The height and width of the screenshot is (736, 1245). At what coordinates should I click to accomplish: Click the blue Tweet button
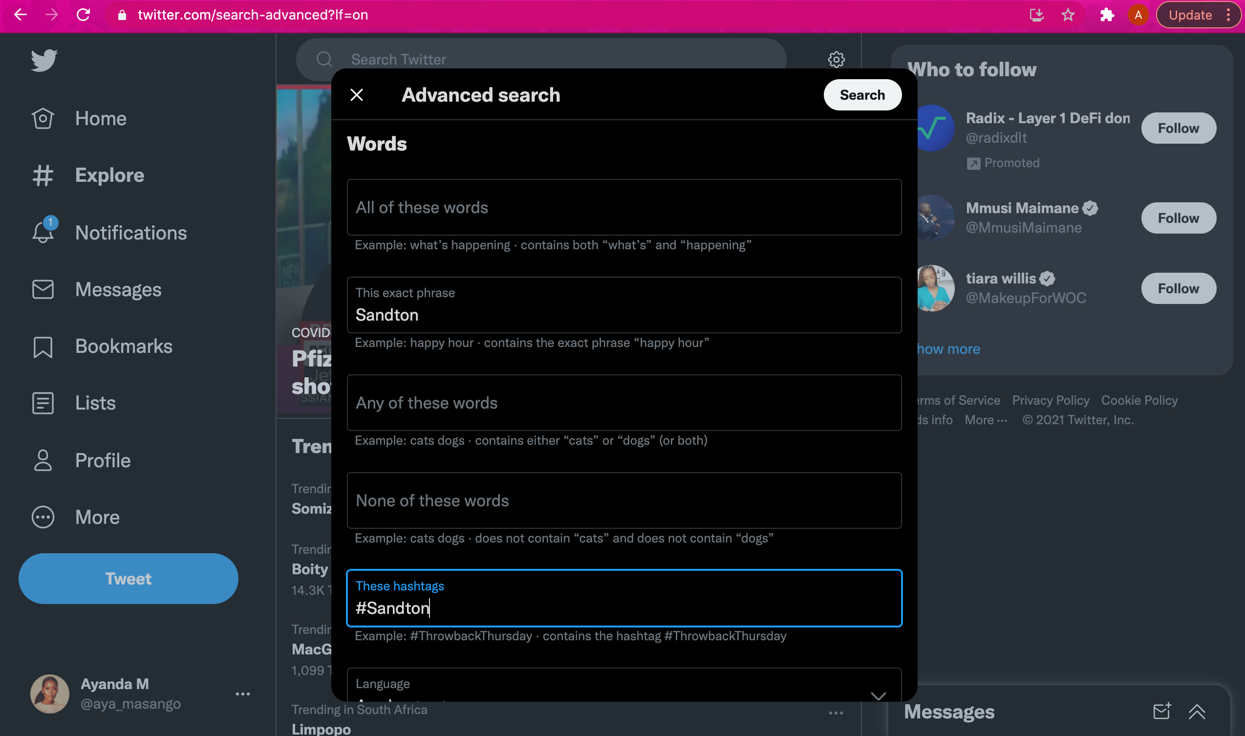129,578
